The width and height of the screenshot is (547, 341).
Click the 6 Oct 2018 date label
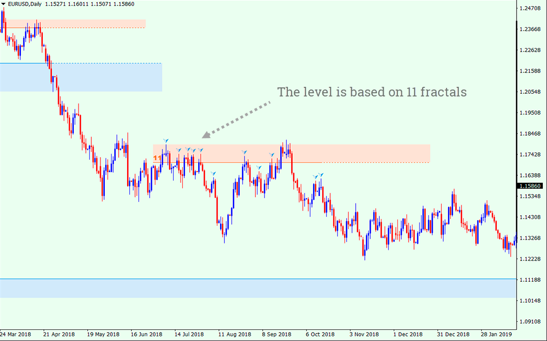coord(321,335)
